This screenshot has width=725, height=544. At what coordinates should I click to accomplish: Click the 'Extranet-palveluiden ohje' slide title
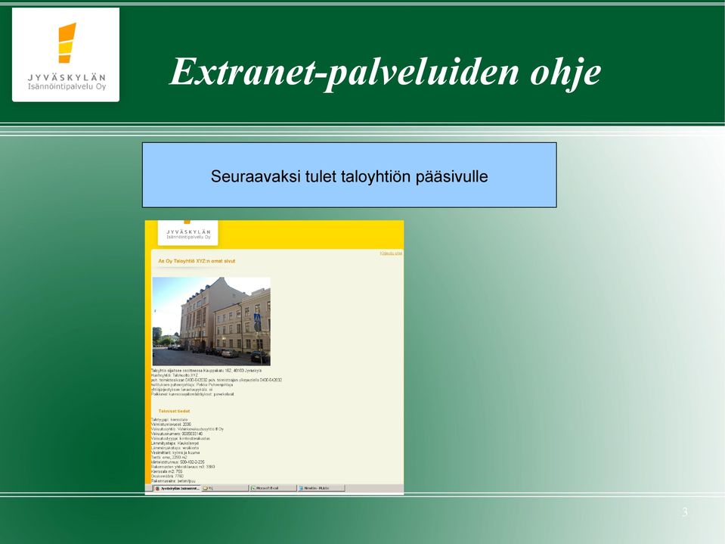click(x=385, y=72)
